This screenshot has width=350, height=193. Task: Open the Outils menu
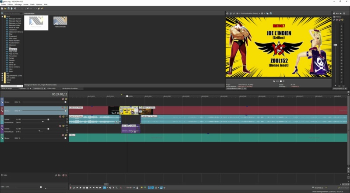32,4
